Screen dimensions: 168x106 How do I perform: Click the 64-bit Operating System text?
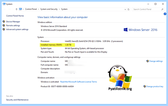coord(85,48)
